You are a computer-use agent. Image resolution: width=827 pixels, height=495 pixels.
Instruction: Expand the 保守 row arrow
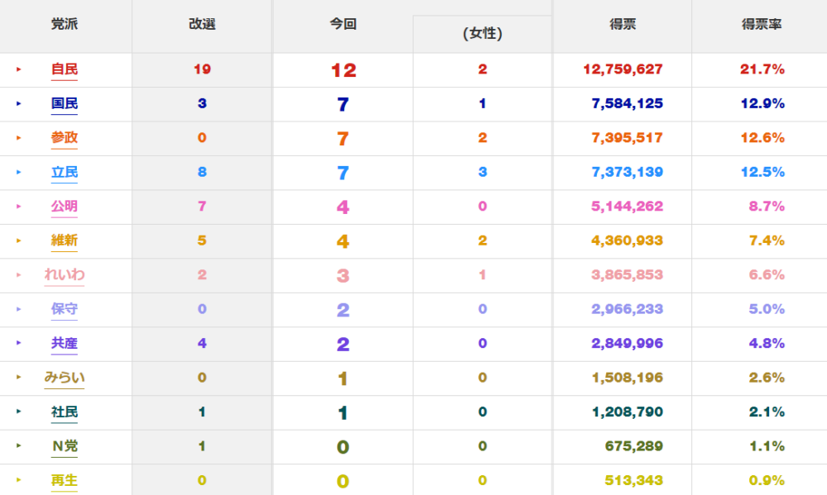pos(18,309)
